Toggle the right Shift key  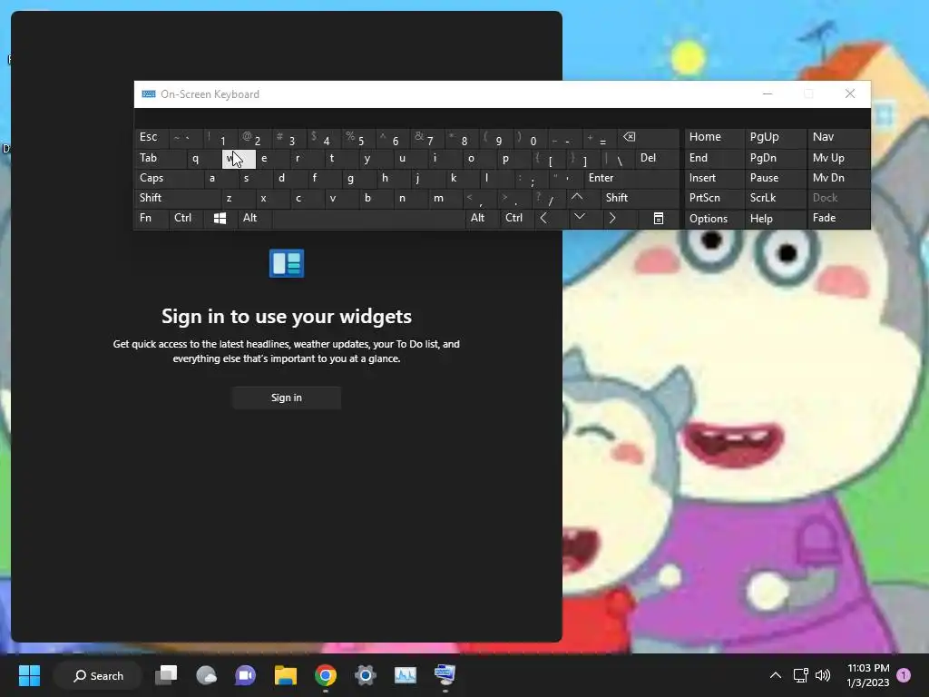640,198
